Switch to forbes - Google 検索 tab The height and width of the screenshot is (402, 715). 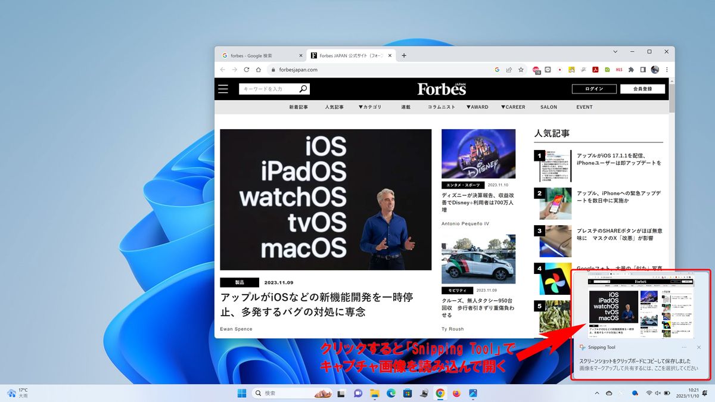tap(262, 55)
